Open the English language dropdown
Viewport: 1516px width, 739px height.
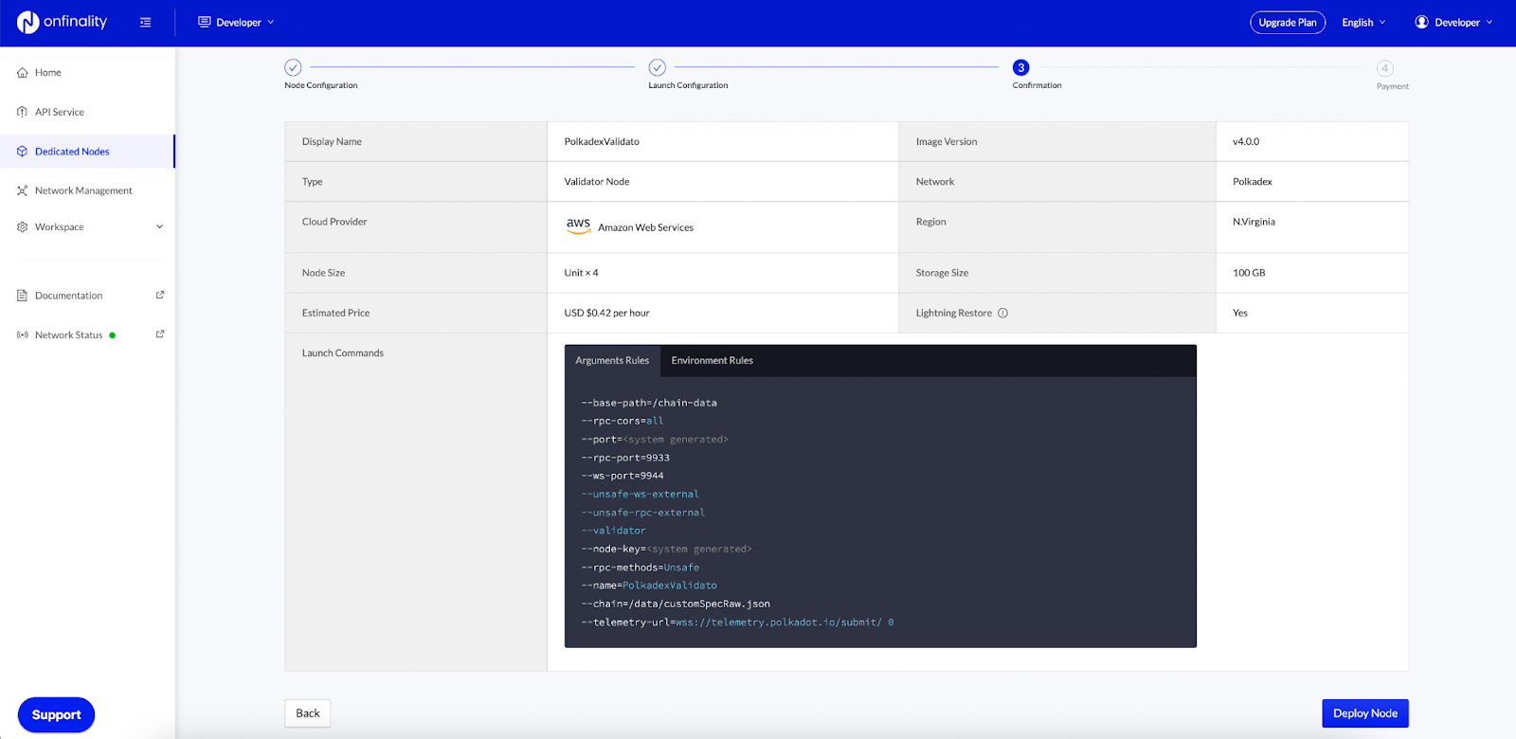[1363, 23]
